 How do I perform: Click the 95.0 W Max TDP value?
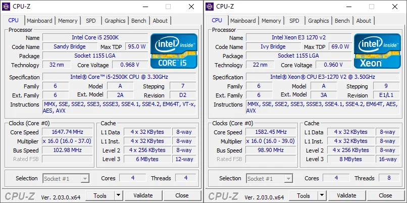click(x=137, y=47)
